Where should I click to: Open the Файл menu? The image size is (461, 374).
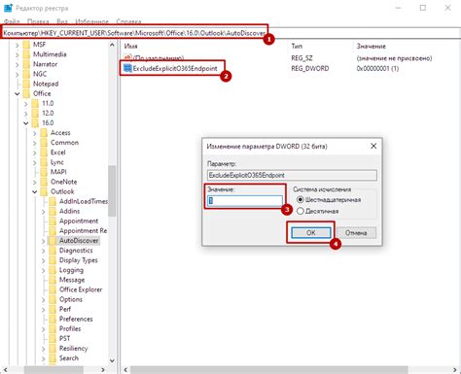12,21
